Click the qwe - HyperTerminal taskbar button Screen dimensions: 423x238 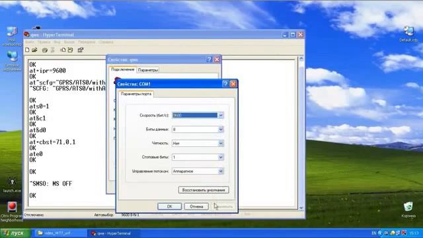pyautogui.click(x=114, y=233)
